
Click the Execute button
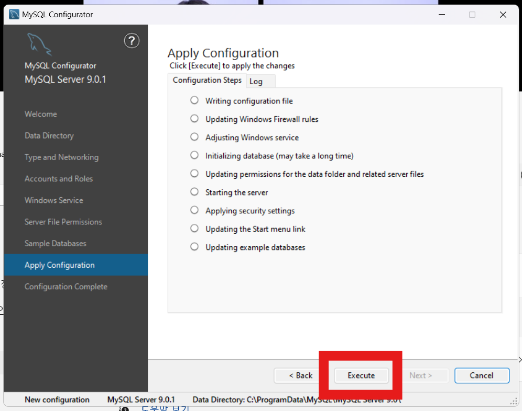tap(361, 375)
